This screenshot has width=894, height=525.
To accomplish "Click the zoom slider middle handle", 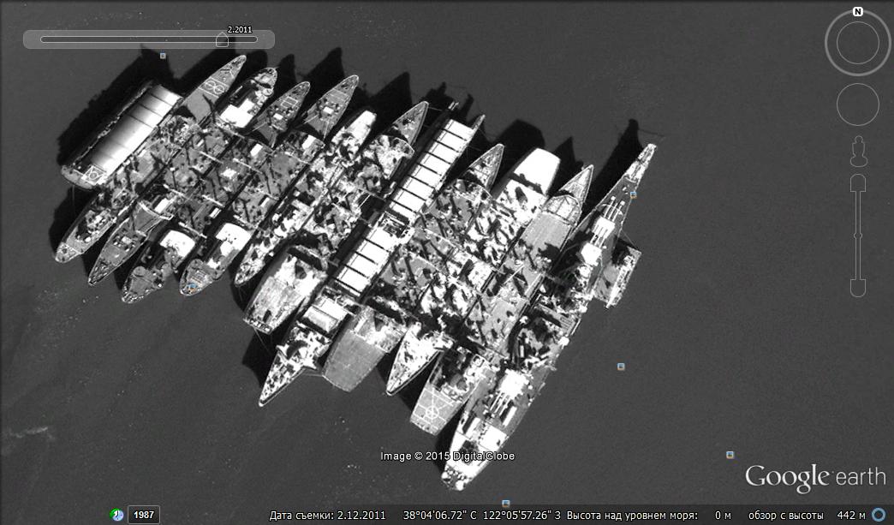I will 858,236.
